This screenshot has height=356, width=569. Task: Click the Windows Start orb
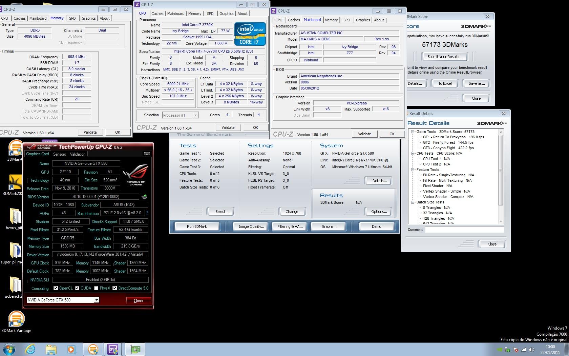(x=9, y=349)
